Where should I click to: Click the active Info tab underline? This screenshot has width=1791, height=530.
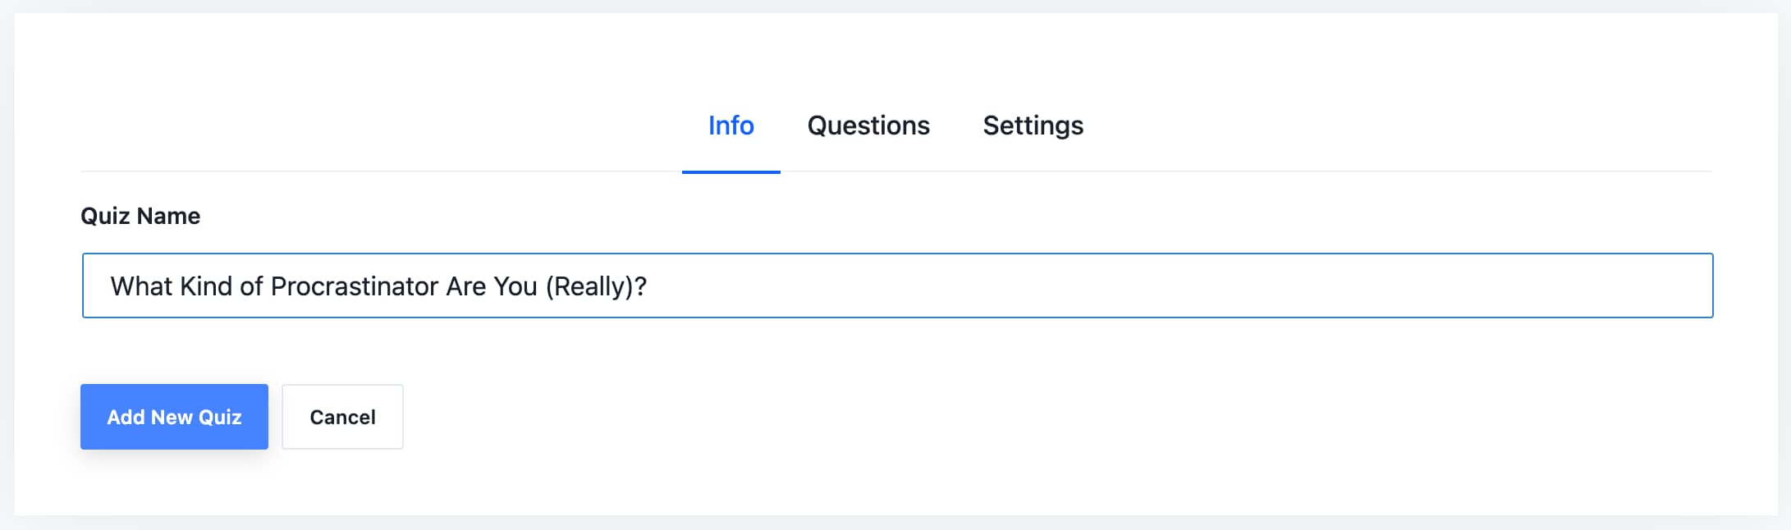[x=730, y=171]
